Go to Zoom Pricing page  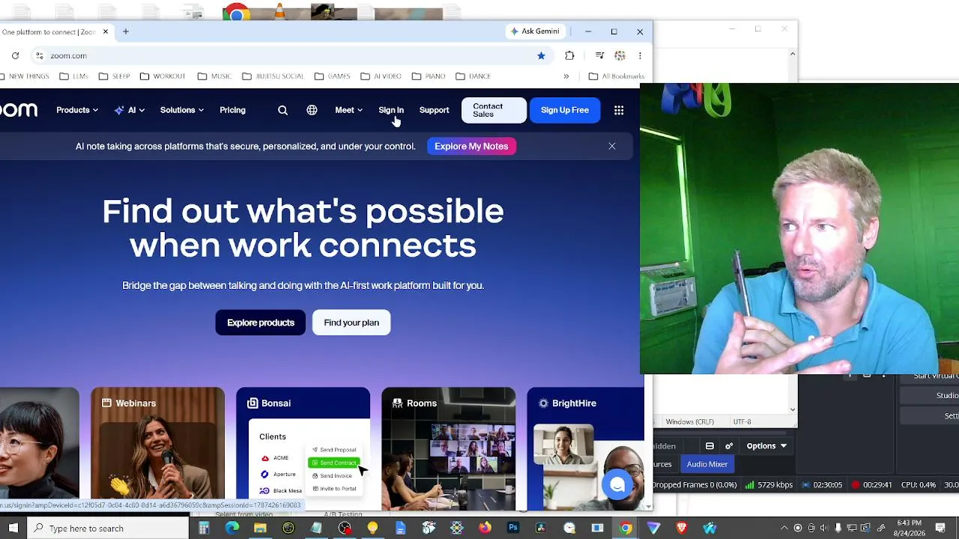tap(232, 110)
